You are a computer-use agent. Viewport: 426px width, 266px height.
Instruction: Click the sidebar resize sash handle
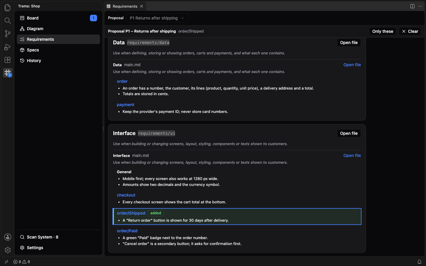coord(104,129)
